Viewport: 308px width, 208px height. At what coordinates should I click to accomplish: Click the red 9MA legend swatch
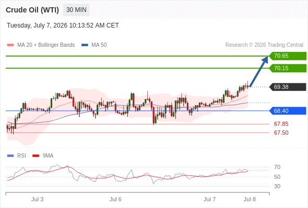click(35, 156)
